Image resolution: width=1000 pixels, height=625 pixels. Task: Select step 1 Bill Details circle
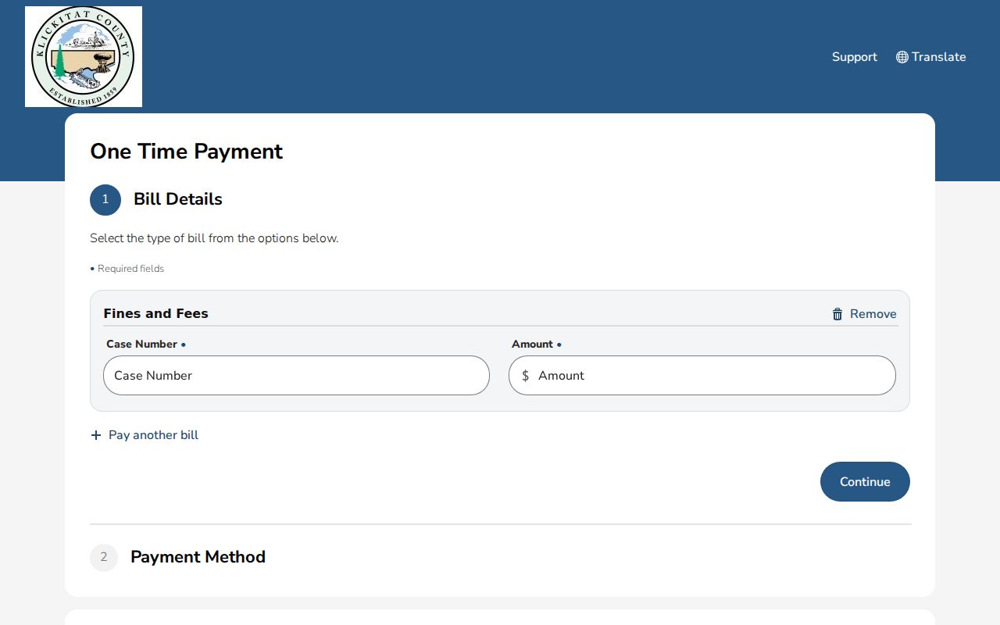(105, 200)
